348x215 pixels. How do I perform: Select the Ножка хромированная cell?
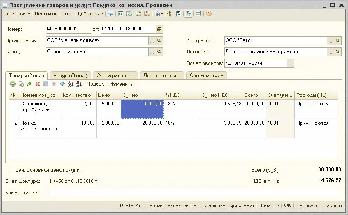40,128
